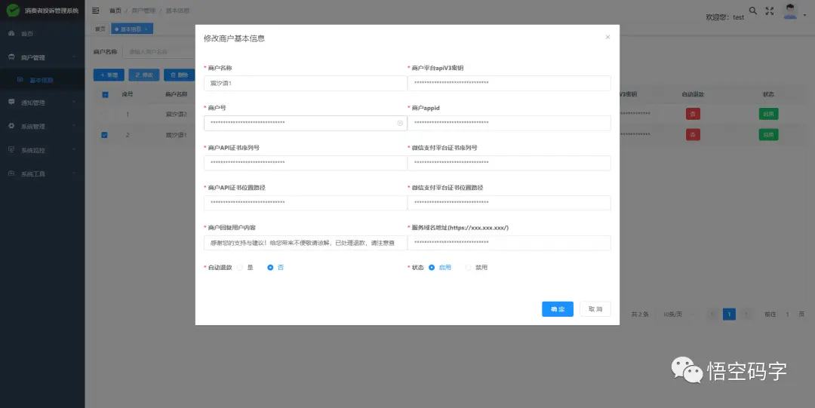Collapse the 商户管理 sidebar menu arrow
Image resolution: width=815 pixels, height=408 pixels.
[x=74, y=57]
